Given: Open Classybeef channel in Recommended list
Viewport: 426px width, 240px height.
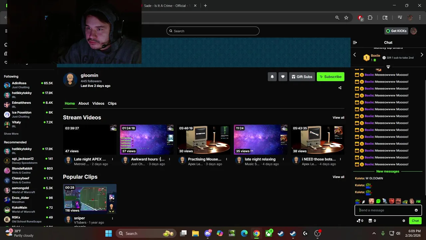Looking at the screenshot, I should 28,180.
